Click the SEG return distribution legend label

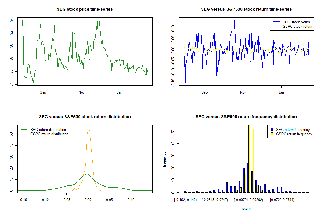[48, 130]
